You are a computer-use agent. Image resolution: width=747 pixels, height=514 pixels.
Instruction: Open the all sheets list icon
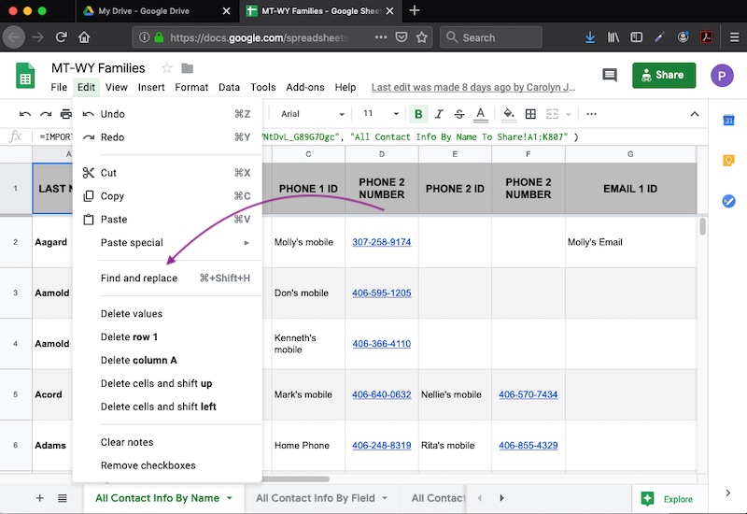pyautogui.click(x=63, y=498)
